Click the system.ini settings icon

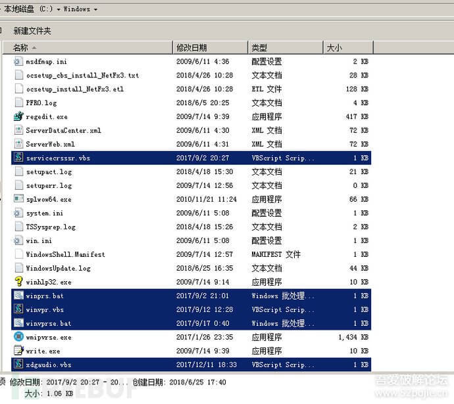point(18,213)
